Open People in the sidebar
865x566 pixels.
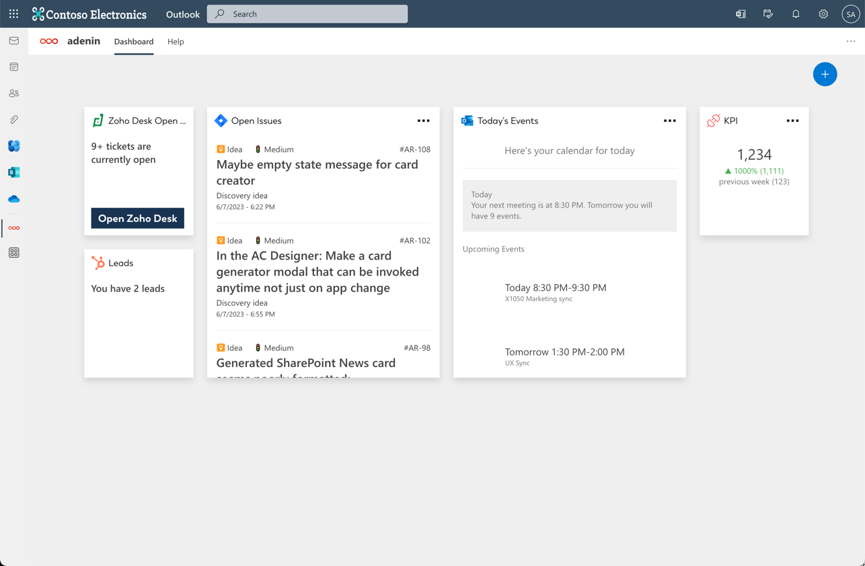pos(14,93)
